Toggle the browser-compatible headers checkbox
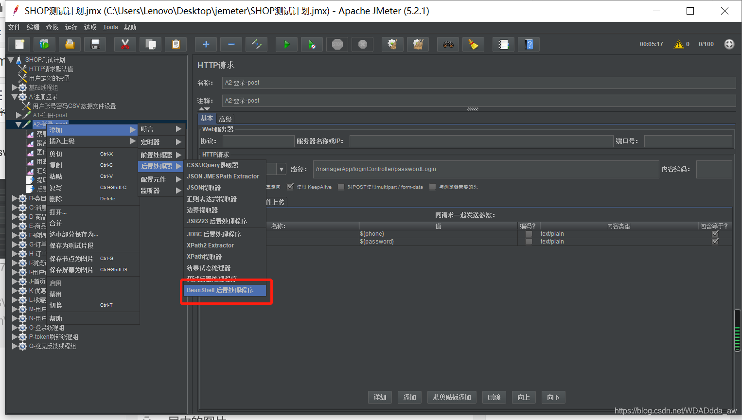The image size is (742, 420). [x=432, y=187]
